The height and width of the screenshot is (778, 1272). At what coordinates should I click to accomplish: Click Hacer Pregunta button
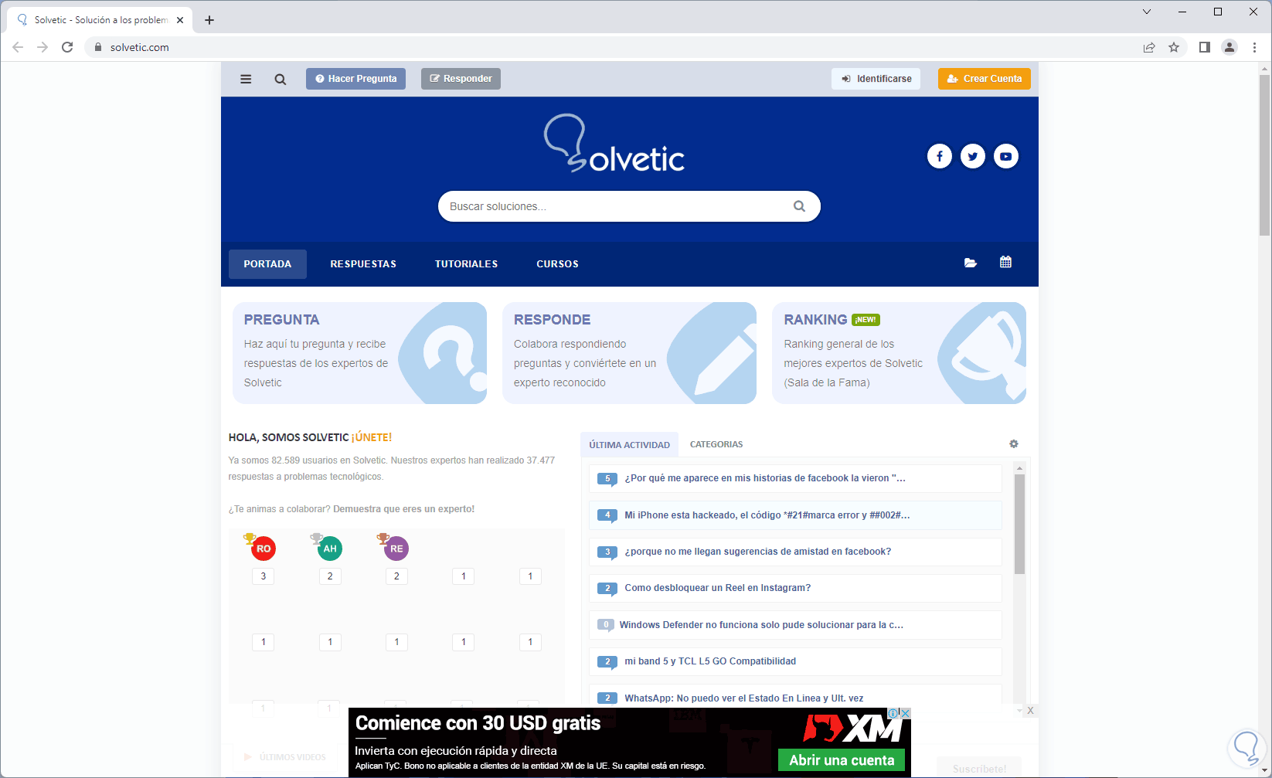[x=355, y=79]
